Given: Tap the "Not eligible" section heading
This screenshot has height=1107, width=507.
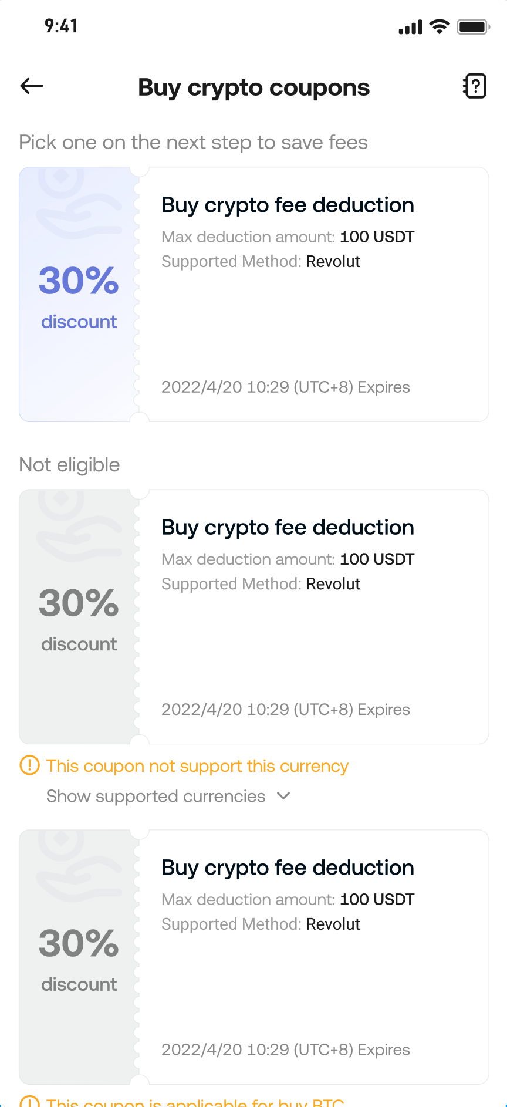Looking at the screenshot, I should coord(69,465).
